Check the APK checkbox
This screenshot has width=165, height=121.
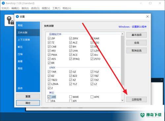[x=92, y=97]
